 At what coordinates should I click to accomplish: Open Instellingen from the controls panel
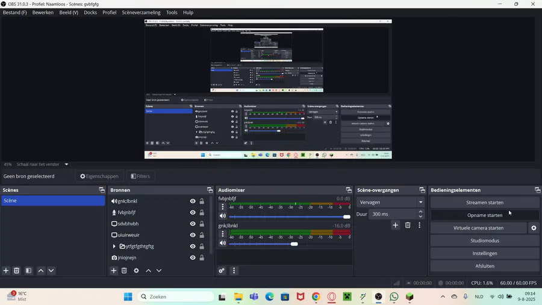[x=485, y=254]
